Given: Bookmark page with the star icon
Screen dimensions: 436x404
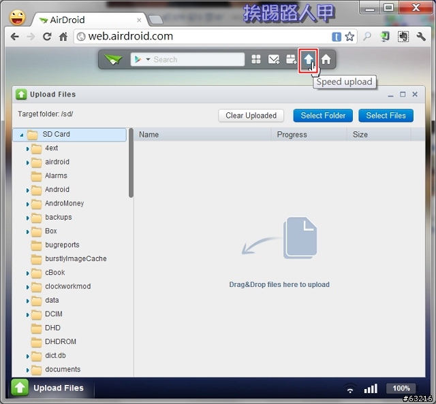Looking at the screenshot, I should tap(349, 37).
